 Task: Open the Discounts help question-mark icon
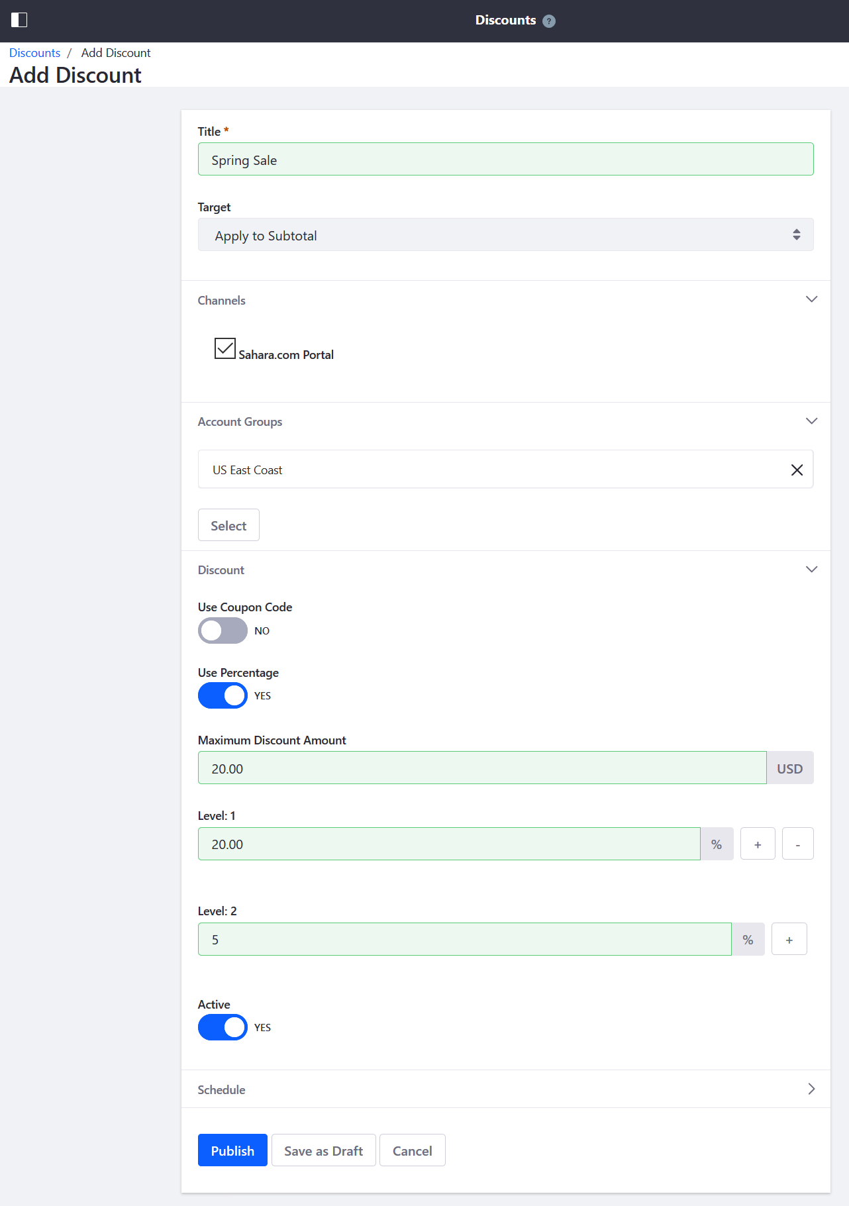[x=549, y=21]
